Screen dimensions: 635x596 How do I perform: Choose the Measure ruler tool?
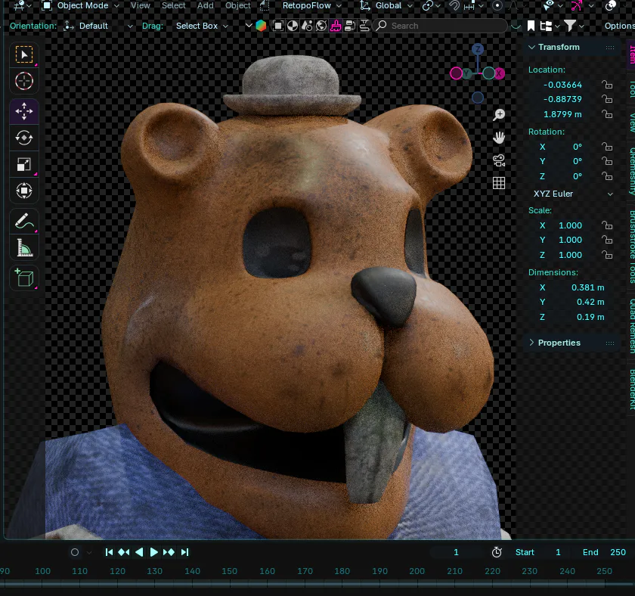pyautogui.click(x=24, y=247)
